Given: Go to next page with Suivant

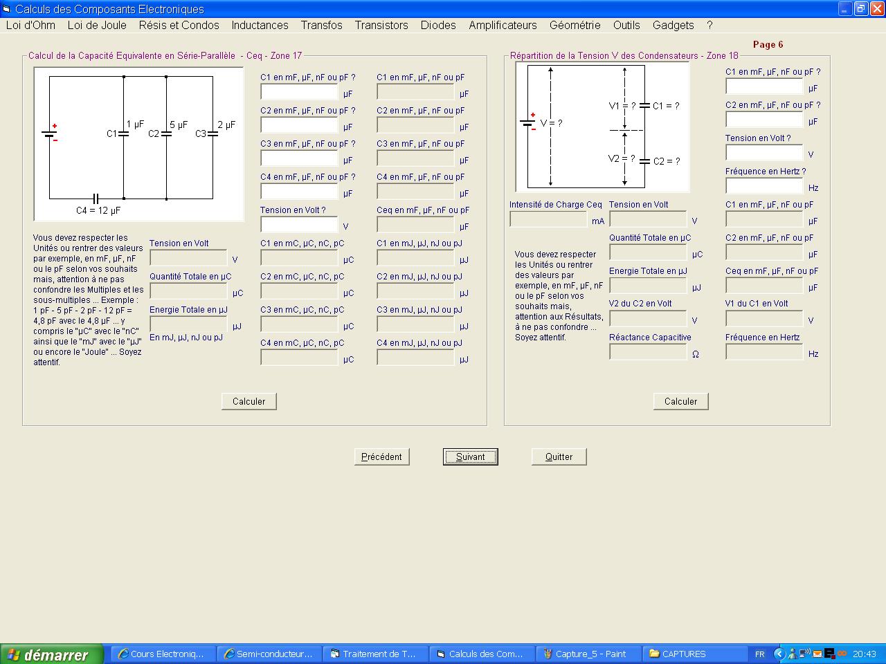Looking at the screenshot, I should (x=471, y=456).
